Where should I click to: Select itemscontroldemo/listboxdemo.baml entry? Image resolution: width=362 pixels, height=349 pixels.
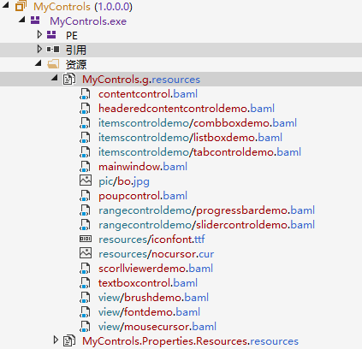[190, 138]
